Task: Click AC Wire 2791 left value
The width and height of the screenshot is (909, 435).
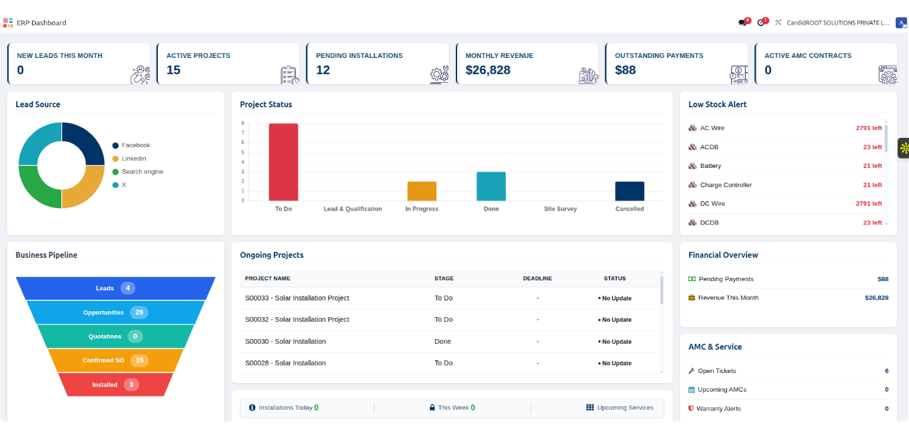Action: tap(869, 128)
